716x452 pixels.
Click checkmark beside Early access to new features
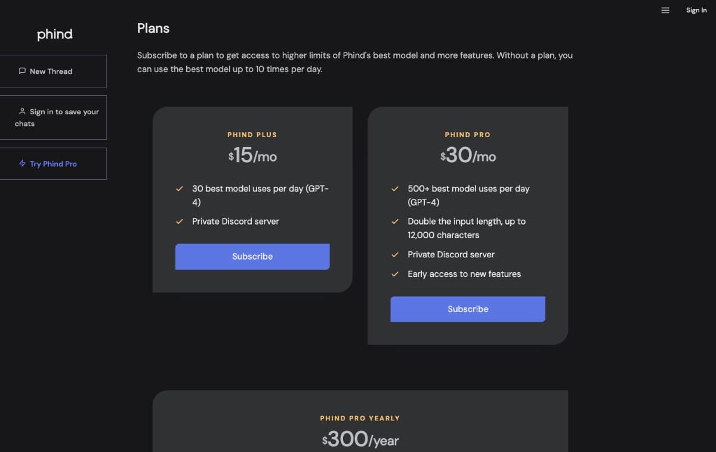click(x=394, y=274)
